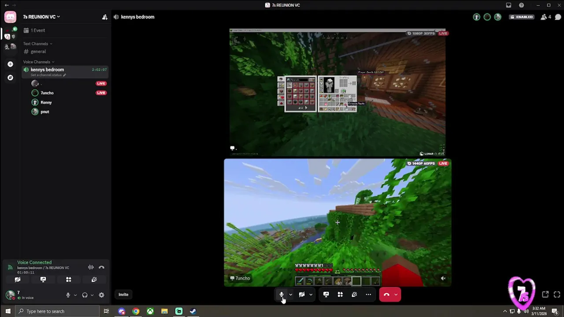This screenshot has height=317, width=564.
Task: Invite people via the server header icon
Action: point(104,17)
